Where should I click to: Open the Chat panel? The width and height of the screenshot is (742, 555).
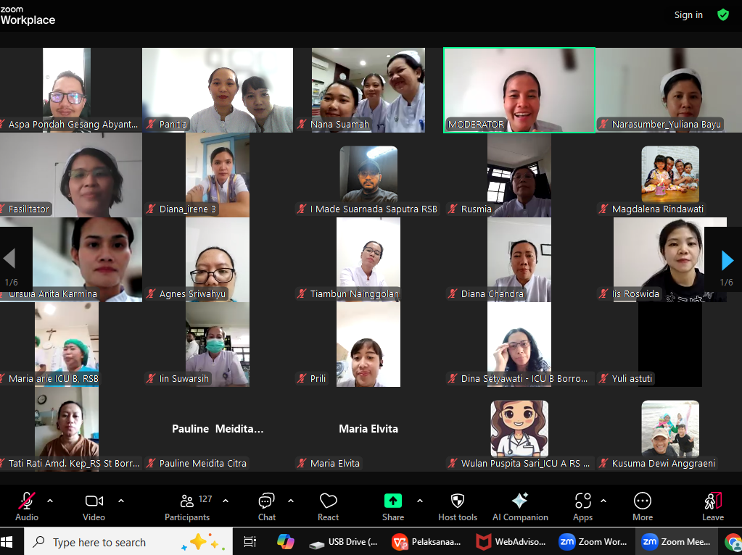267,506
